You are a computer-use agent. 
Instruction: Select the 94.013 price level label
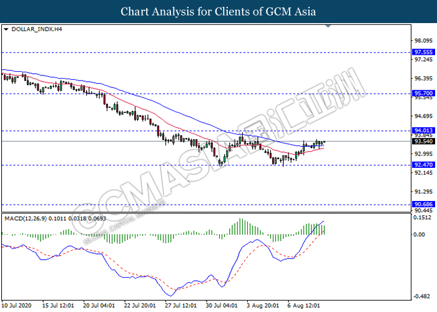tap(423, 130)
